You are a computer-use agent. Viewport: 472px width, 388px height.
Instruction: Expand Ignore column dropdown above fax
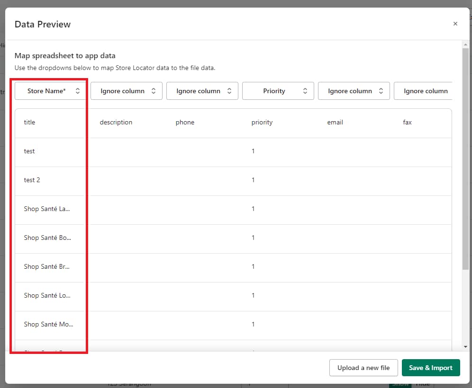[x=423, y=91]
